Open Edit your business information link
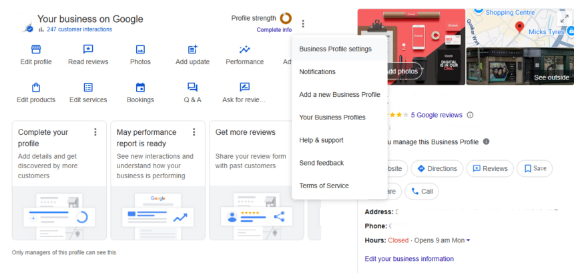Screen dimensions: 574x273 409,259
